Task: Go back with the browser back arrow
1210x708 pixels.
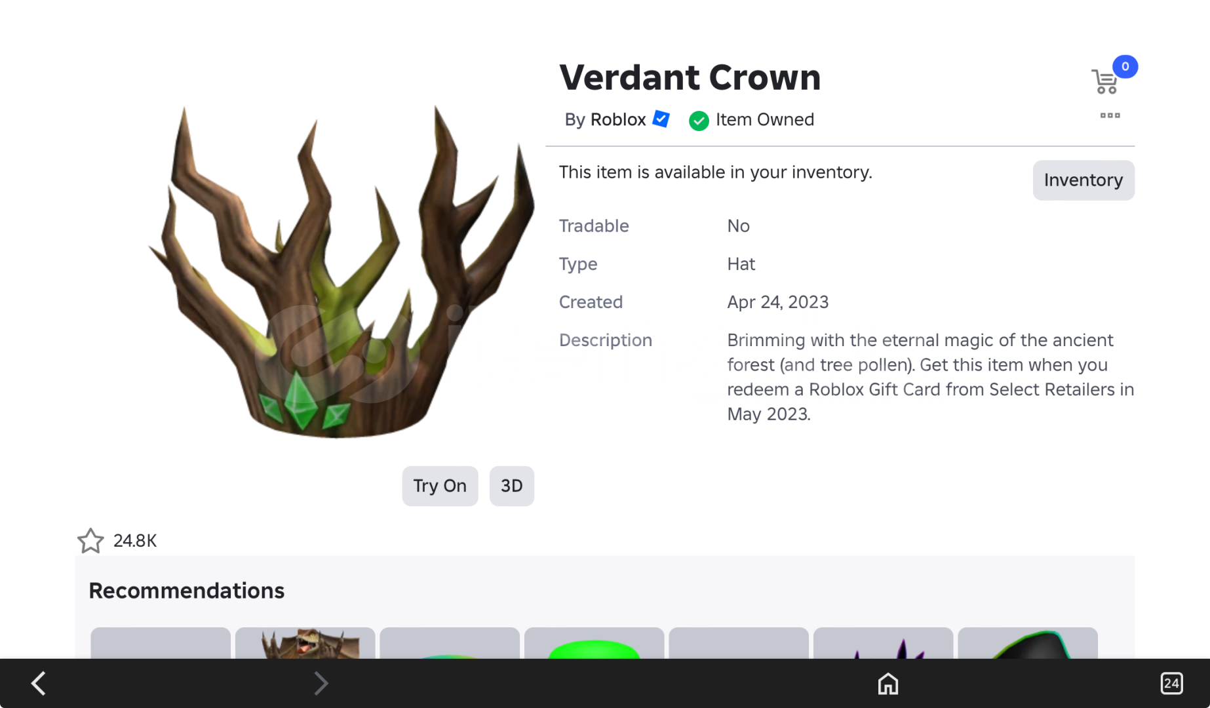Action: tap(39, 683)
